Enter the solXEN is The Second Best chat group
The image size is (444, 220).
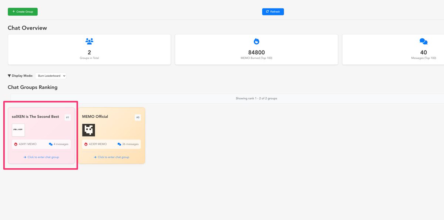point(41,157)
